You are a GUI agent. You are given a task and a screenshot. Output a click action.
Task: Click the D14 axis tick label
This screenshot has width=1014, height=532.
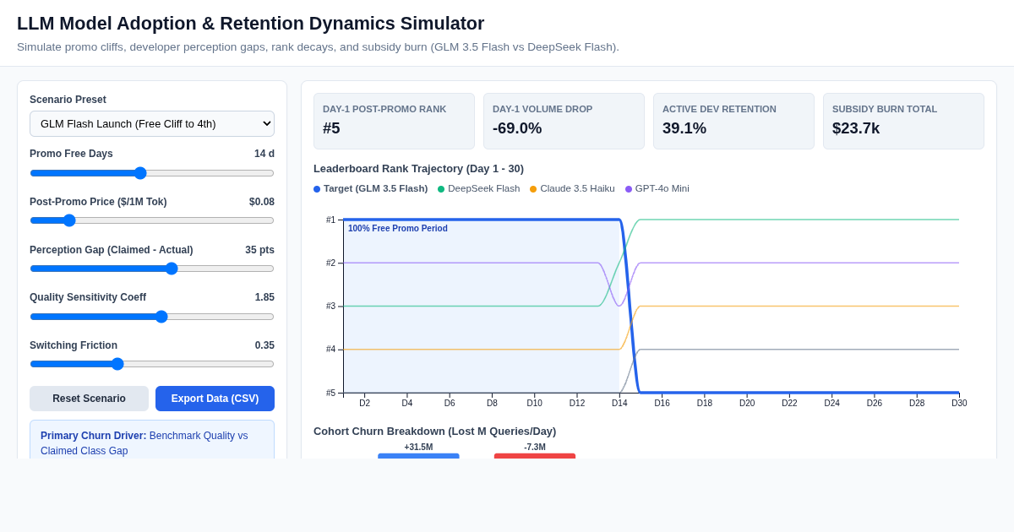coord(619,403)
